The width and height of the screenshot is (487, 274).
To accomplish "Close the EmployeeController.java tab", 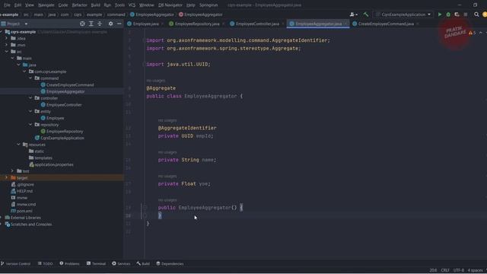I will [282, 24].
